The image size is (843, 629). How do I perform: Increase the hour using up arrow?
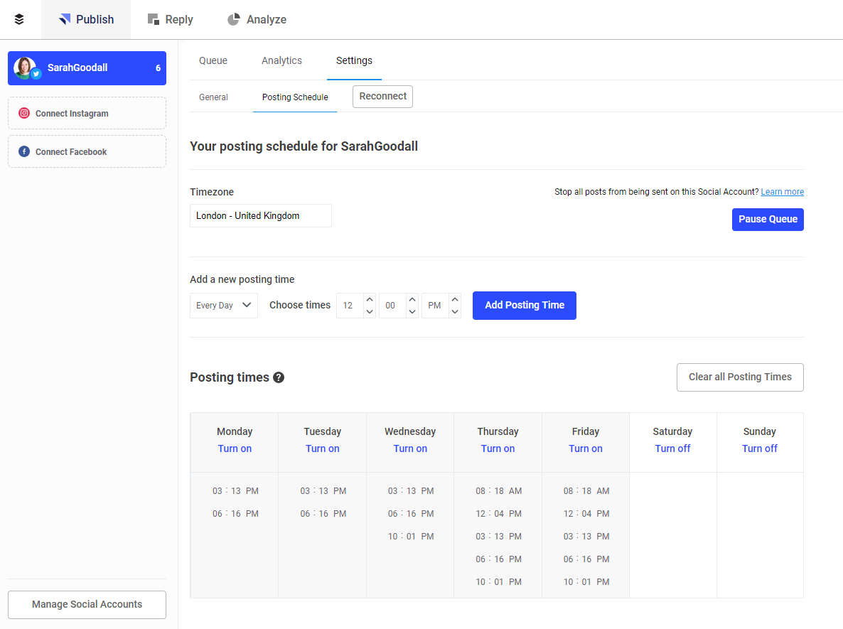pos(370,299)
